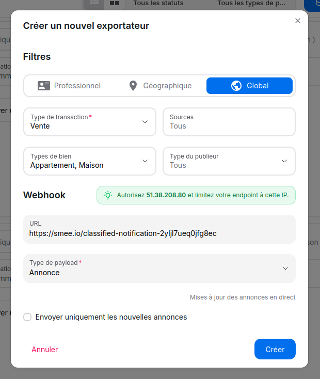Image resolution: width=320 pixels, height=379 pixels.
Task: Expand the Type de transaction dropdown
Action: 90,122
